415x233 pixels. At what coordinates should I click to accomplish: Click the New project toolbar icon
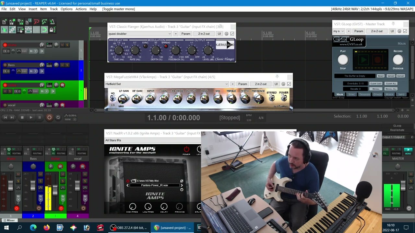tap(4, 22)
